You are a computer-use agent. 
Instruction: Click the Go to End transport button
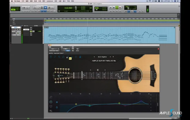coord(120,11)
